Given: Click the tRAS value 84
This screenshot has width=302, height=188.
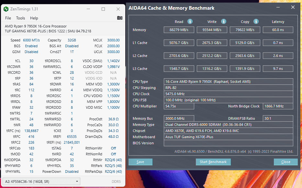Looking at the screenshot, I should pyautogui.click(x=31, y=84).
